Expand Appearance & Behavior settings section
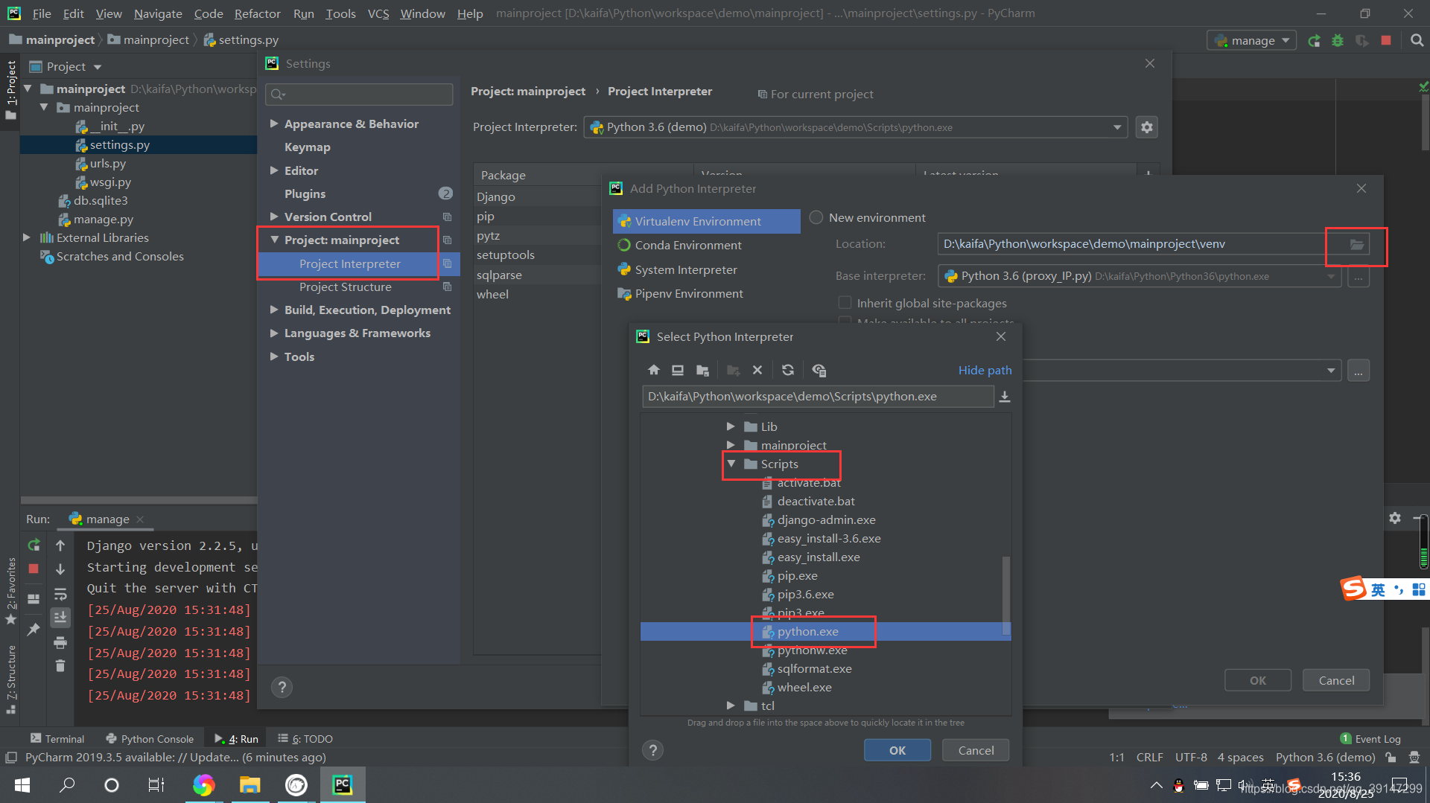This screenshot has width=1430, height=803. coord(274,124)
